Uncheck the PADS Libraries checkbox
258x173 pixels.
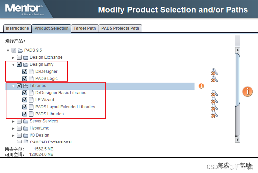[x=25, y=114]
